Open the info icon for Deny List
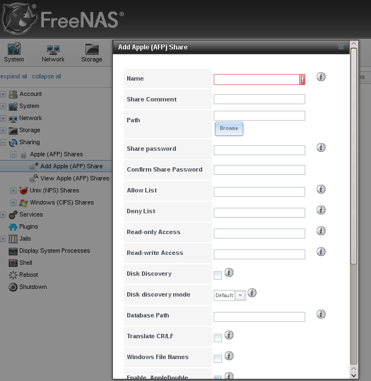This screenshot has width=371, height=381. [x=321, y=210]
